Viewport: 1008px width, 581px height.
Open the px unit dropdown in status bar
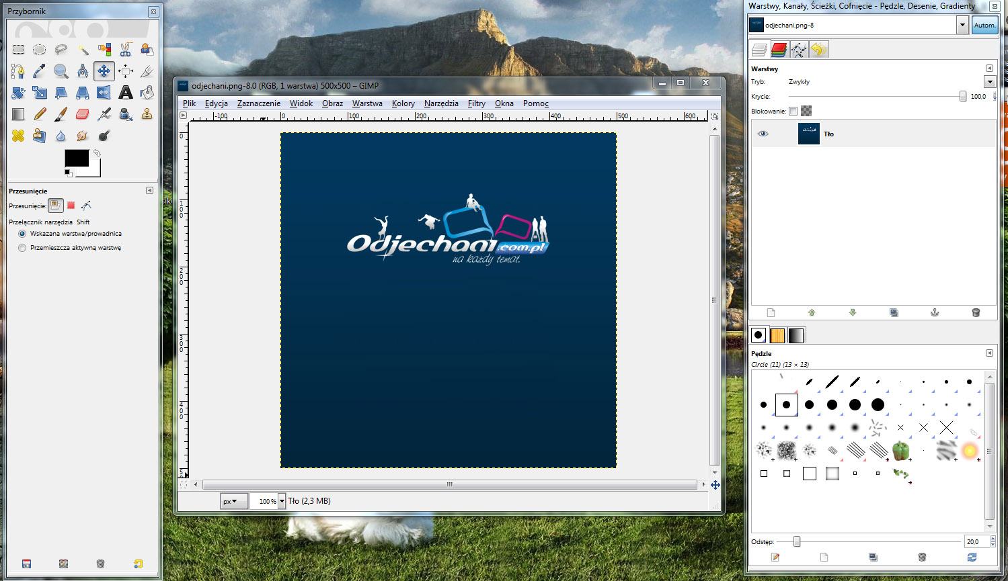pyautogui.click(x=233, y=501)
